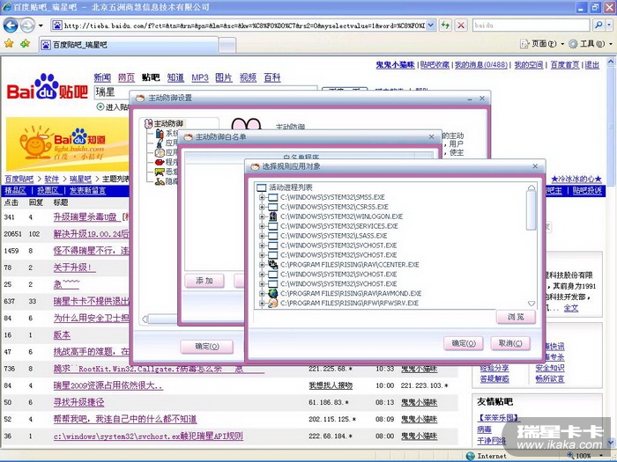Open the 百科 Baidu tab
Image resolution: width=617 pixels, height=462 pixels.
(271, 77)
